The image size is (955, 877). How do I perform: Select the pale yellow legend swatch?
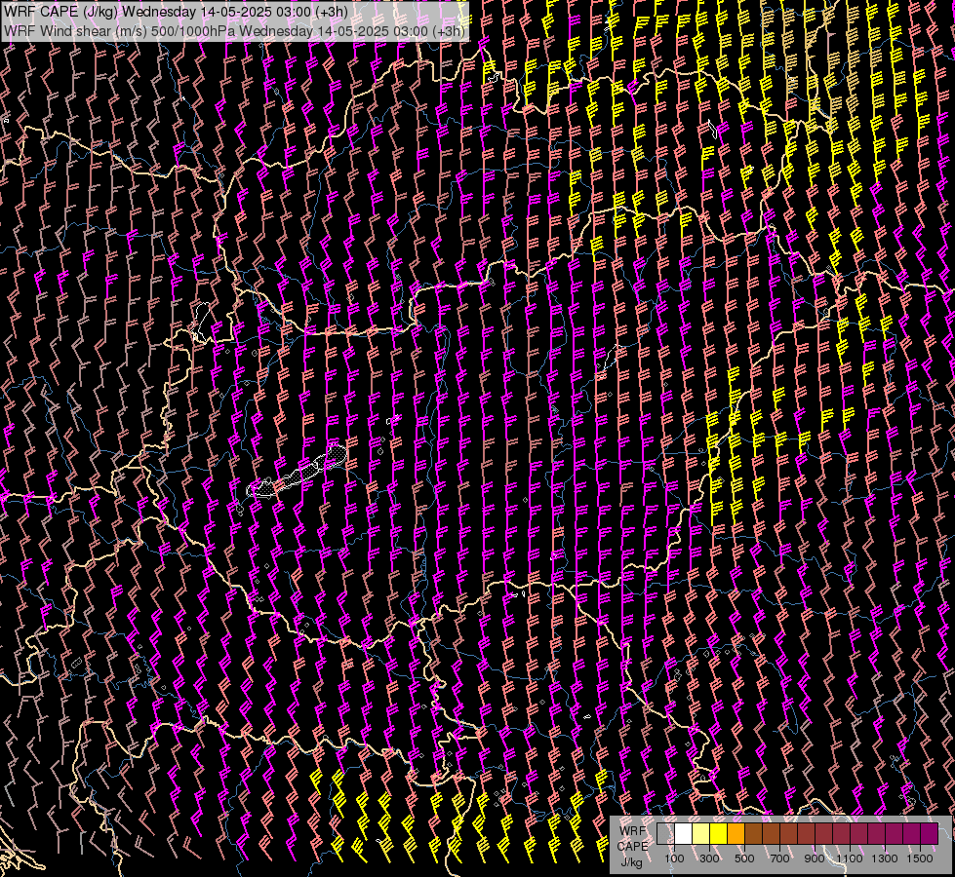(x=701, y=833)
